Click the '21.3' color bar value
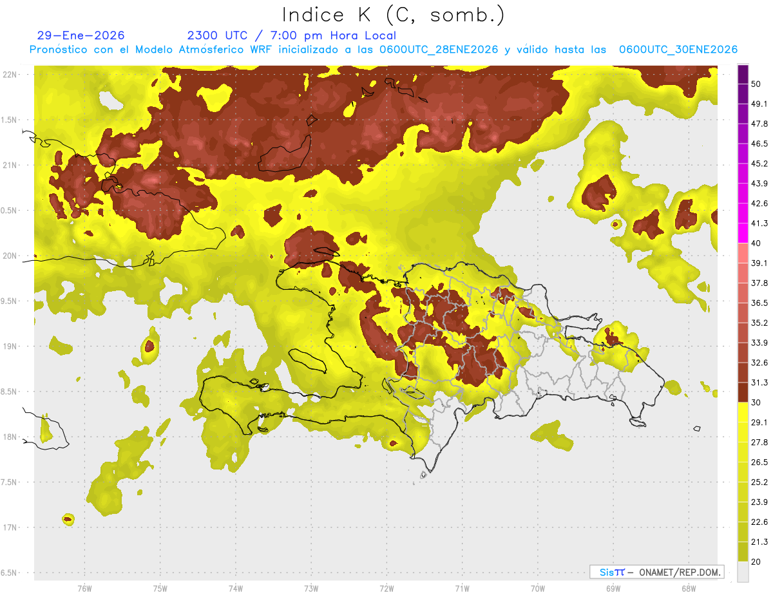The height and width of the screenshot is (597, 773). [759, 542]
